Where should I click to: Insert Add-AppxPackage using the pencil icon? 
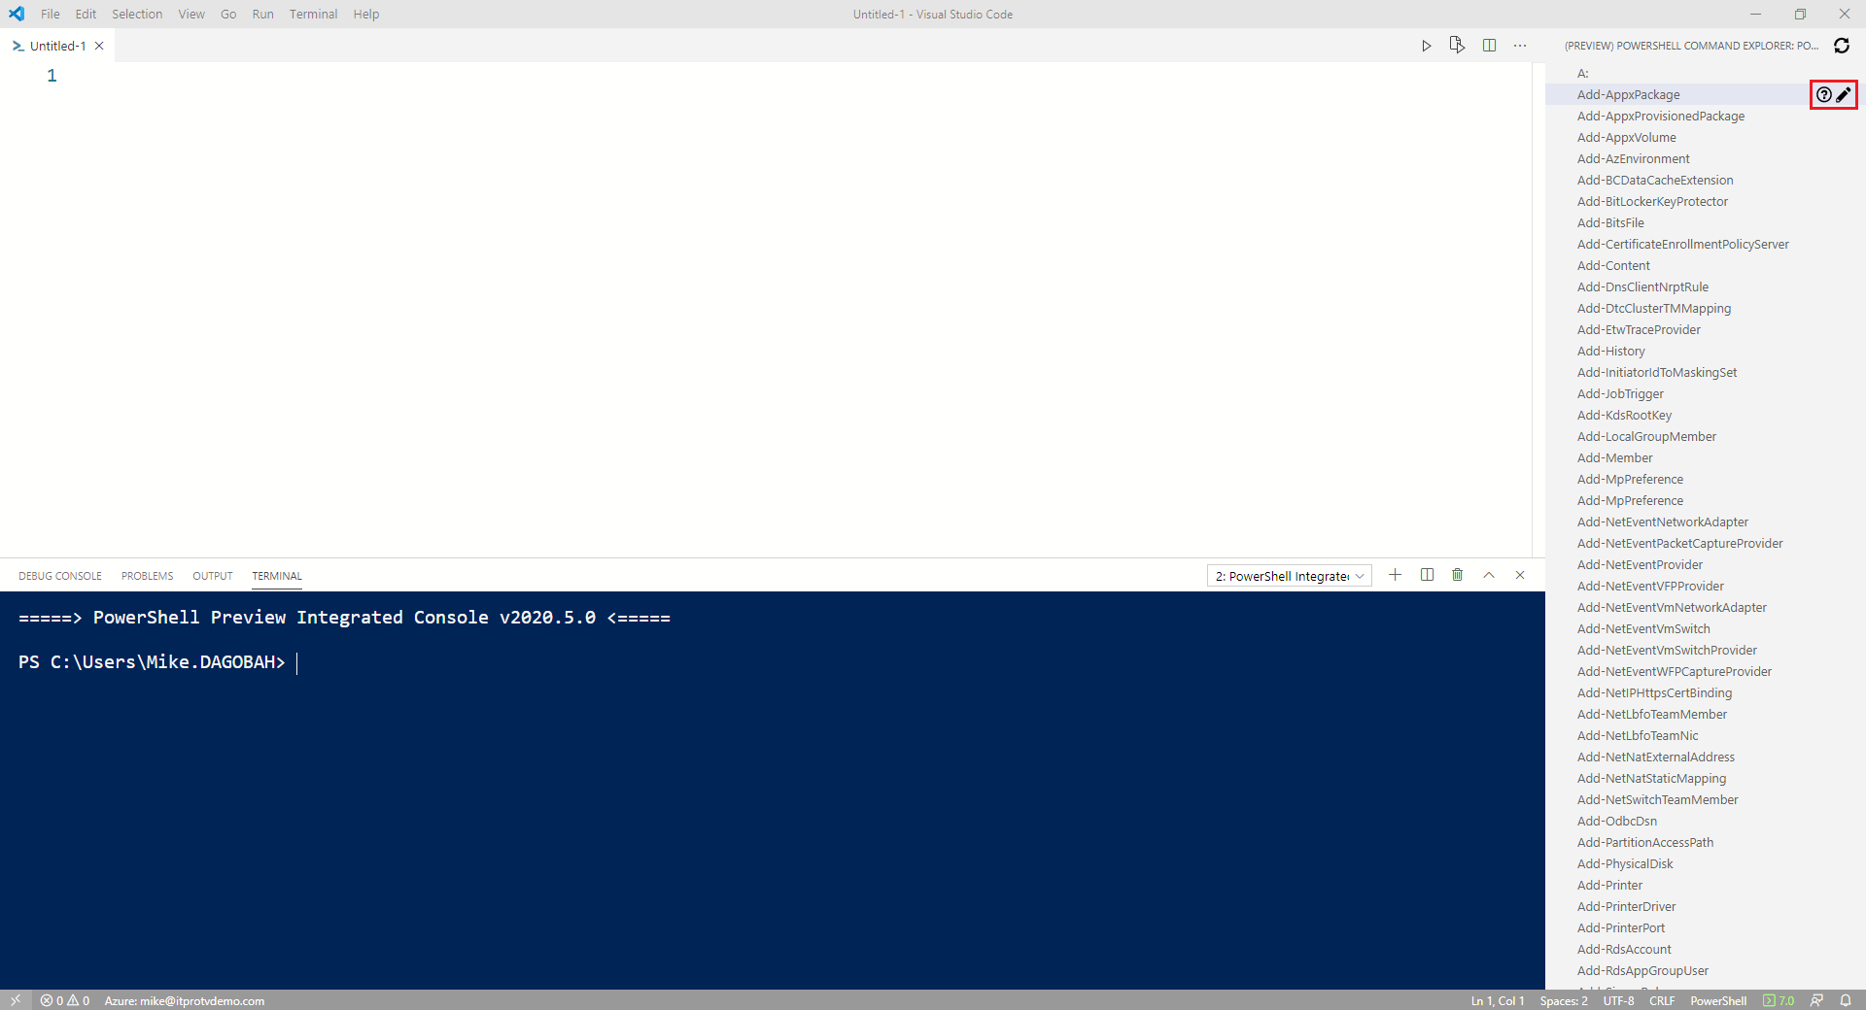1844,95
